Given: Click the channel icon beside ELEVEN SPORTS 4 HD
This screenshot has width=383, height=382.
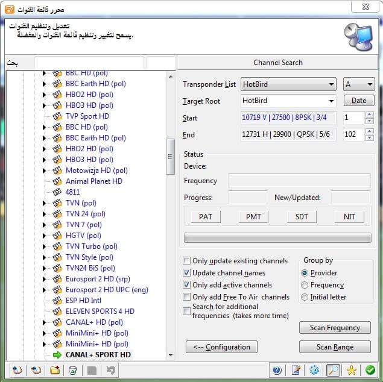Looking at the screenshot, I should pos(57,312).
